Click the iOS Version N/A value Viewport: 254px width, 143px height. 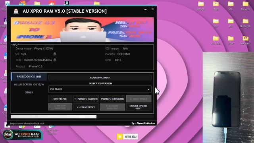tap(125, 48)
